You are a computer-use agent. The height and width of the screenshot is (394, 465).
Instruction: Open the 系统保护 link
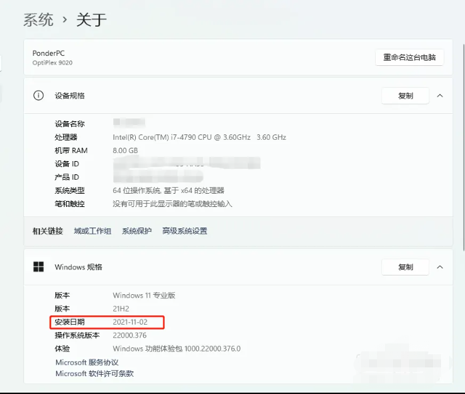coord(137,231)
